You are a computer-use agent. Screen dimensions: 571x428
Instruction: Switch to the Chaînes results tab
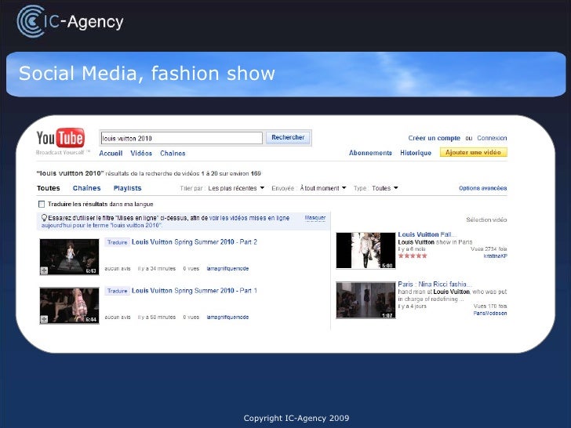[x=86, y=188]
